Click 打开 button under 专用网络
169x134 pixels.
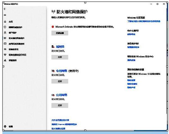(60, 81)
